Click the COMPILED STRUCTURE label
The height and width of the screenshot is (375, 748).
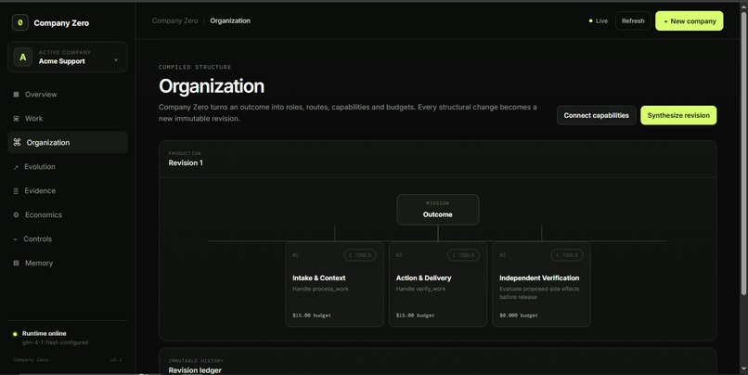point(195,67)
